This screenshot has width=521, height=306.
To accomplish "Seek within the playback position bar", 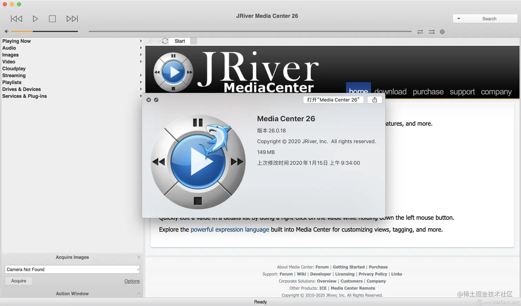I will click(250, 31).
